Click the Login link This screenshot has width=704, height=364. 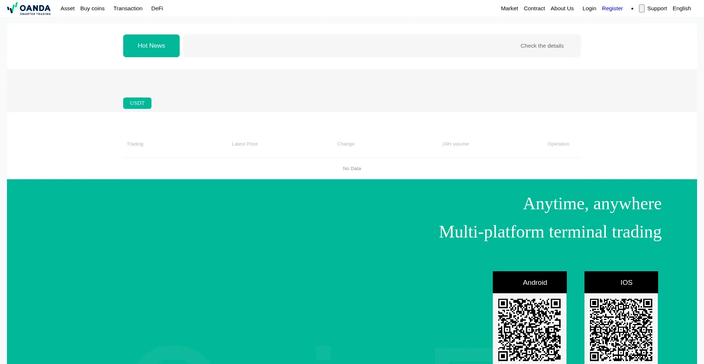pos(589,8)
